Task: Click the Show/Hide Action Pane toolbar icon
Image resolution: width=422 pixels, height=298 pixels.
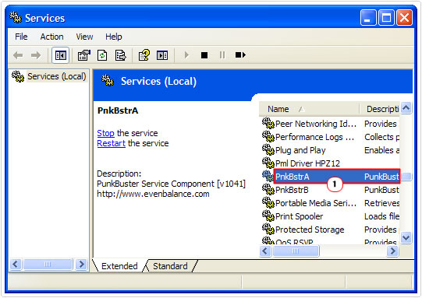Action: click(x=162, y=55)
